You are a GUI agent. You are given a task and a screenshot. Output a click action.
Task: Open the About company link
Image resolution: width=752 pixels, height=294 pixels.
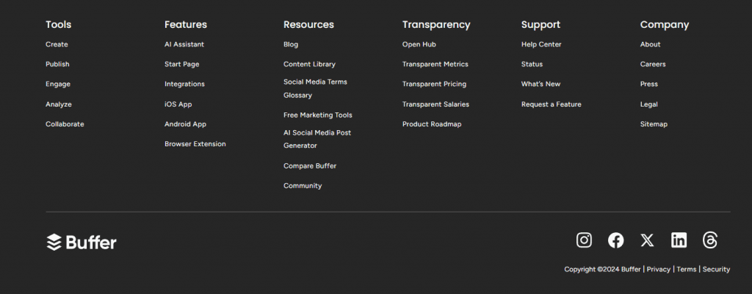point(651,44)
